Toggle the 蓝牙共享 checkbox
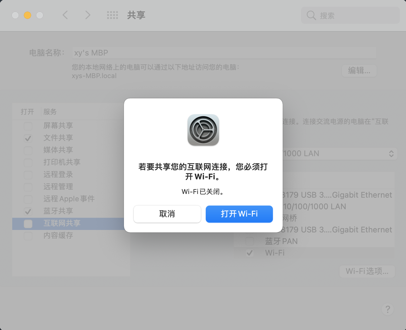Screen dimensions: 406x330 (28, 211)
